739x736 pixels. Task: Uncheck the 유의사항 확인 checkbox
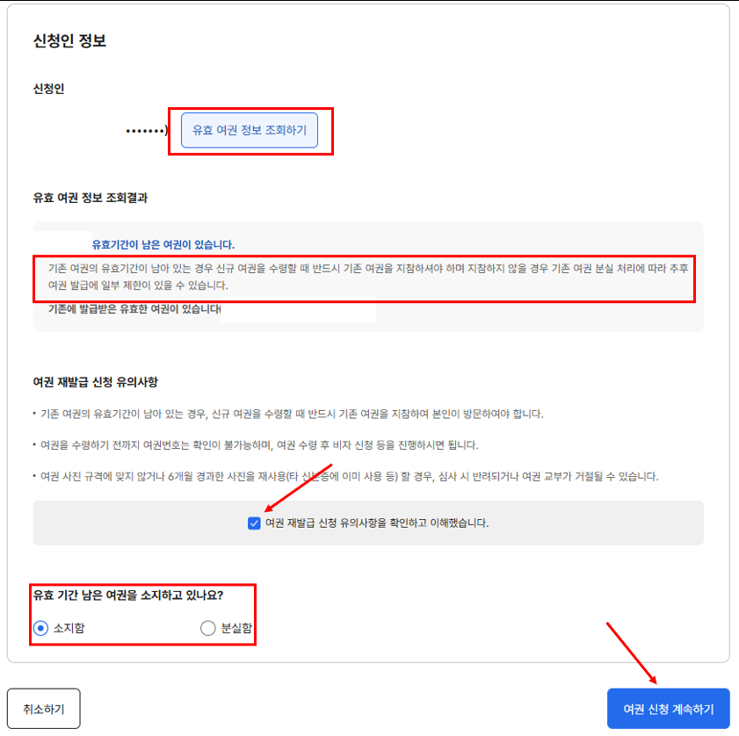(x=254, y=523)
